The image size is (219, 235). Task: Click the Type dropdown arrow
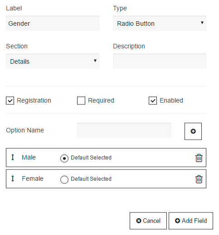coord(202,23)
